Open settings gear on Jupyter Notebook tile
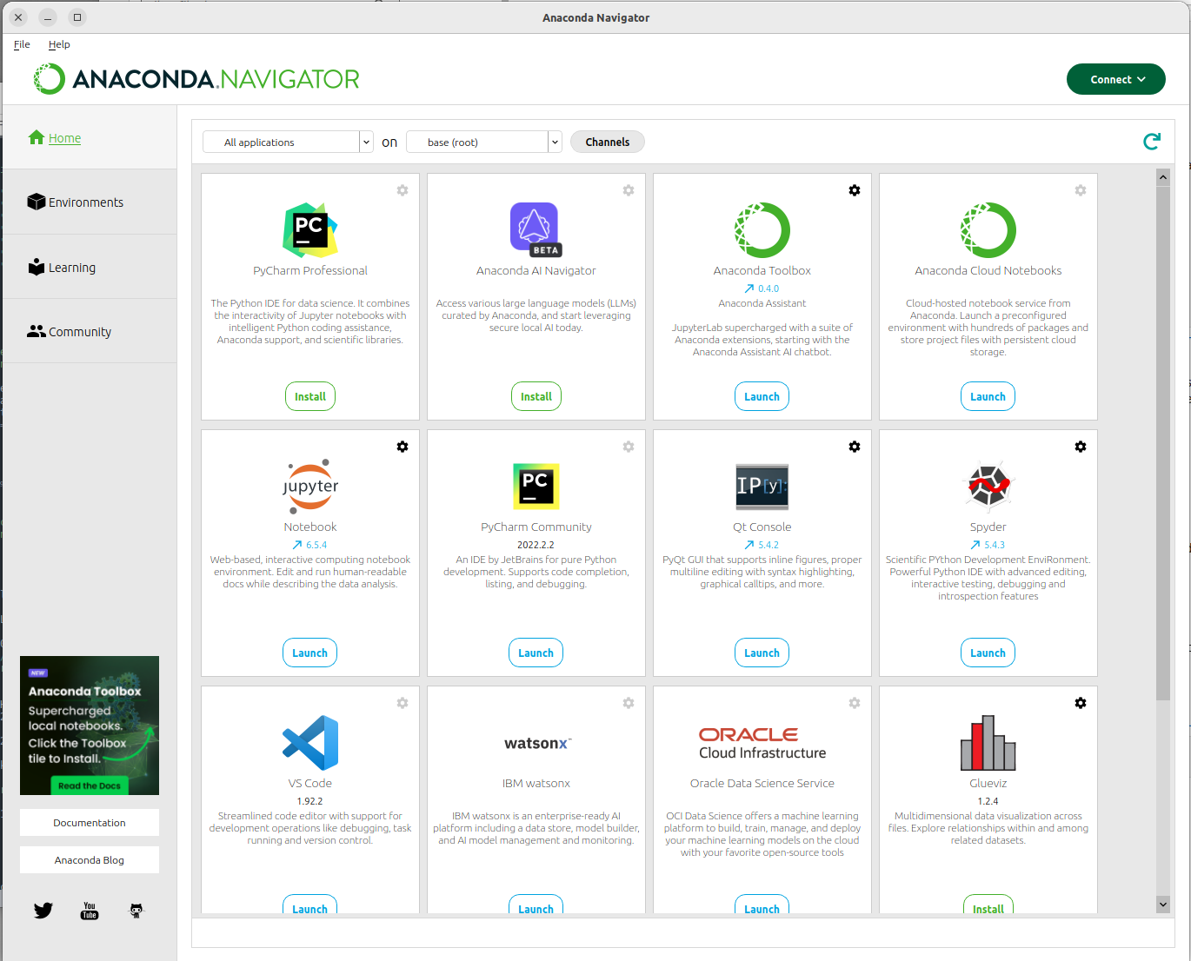The width and height of the screenshot is (1191, 961). click(x=403, y=447)
